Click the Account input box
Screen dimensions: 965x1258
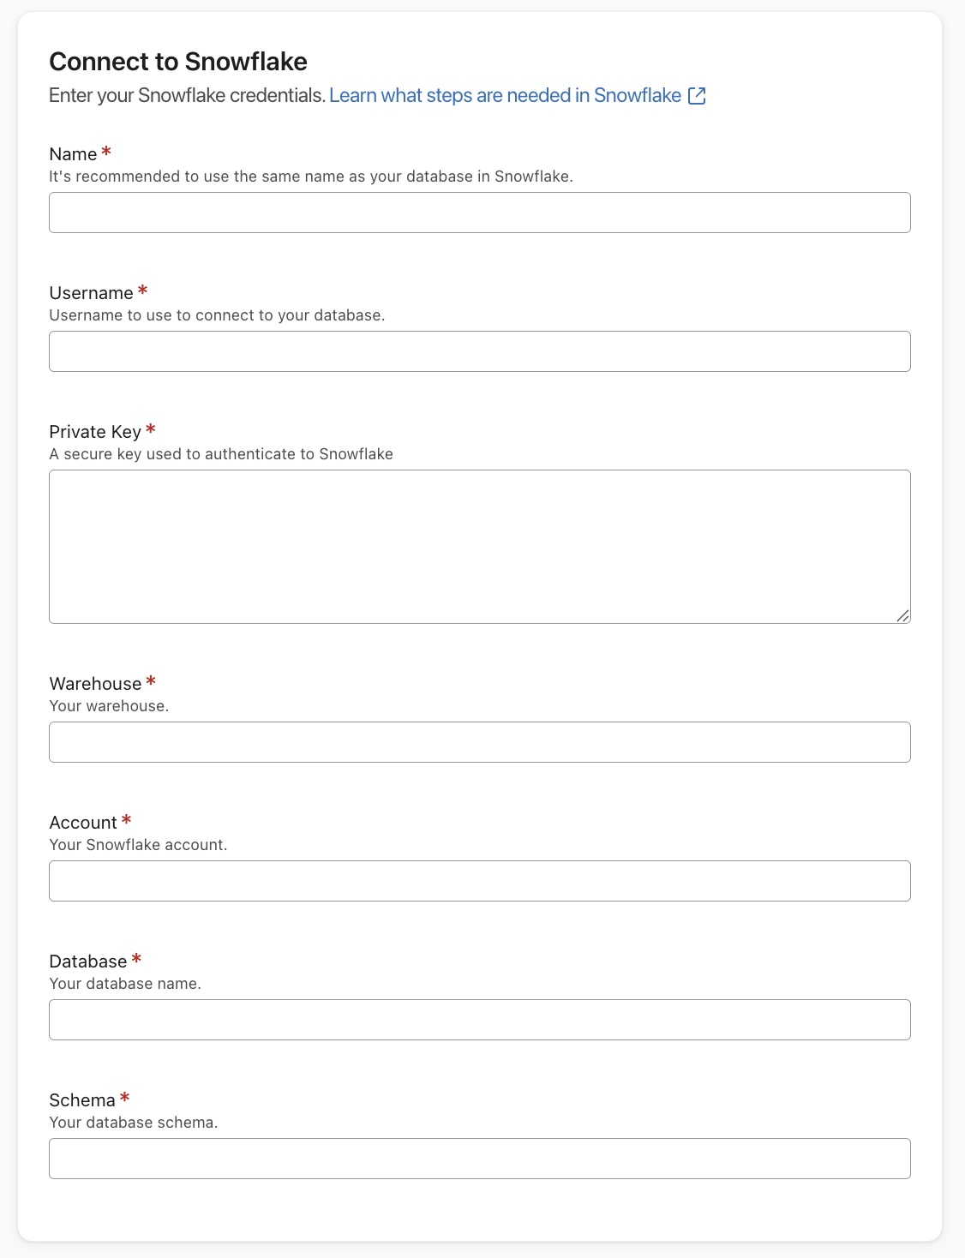pyautogui.click(x=479, y=881)
